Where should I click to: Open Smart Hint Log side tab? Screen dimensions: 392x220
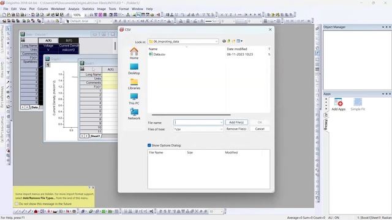click(x=2, y=129)
